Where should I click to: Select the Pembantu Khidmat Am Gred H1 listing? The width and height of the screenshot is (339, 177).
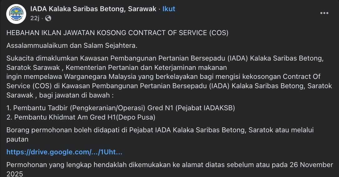coord(81,117)
